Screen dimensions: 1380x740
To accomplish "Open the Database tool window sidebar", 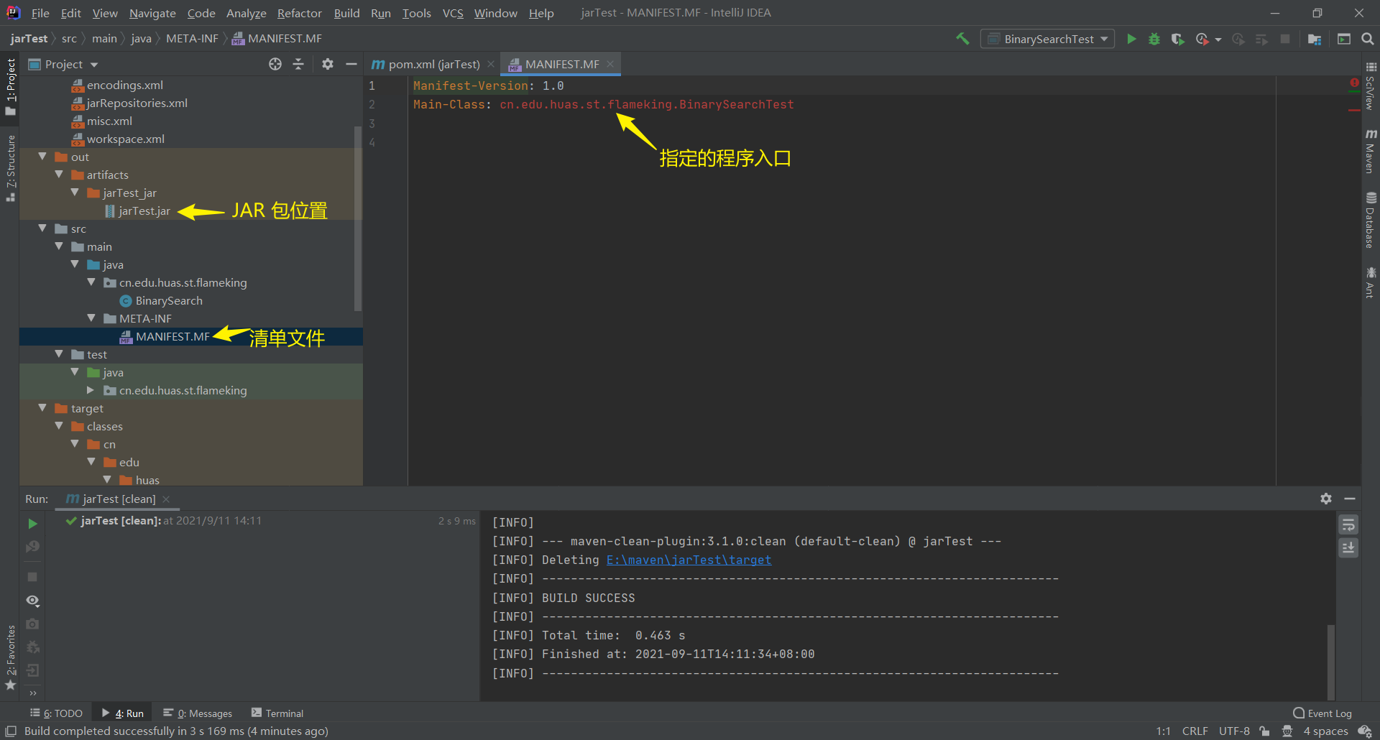I will [x=1371, y=220].
